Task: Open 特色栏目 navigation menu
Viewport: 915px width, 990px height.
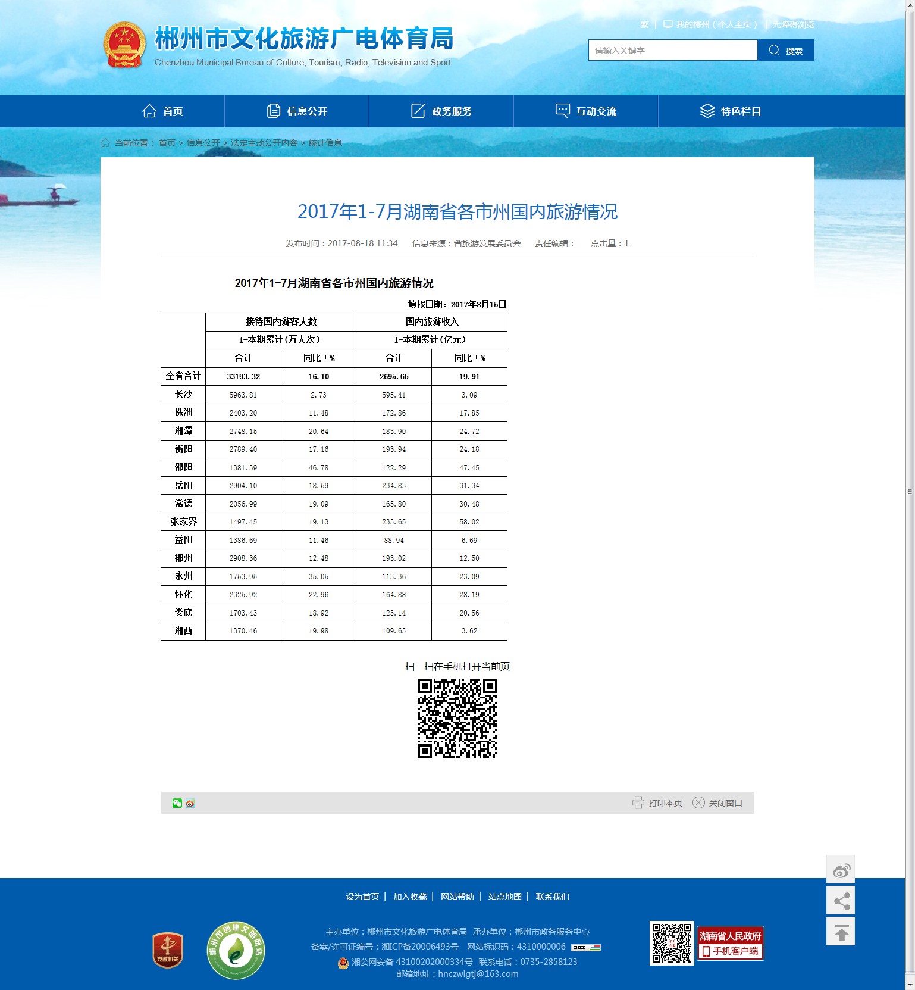Action: coord(731,111)
